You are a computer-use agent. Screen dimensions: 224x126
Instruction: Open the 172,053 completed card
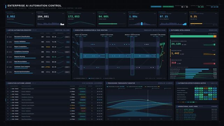pyautogui.click(x=81, y=19)
